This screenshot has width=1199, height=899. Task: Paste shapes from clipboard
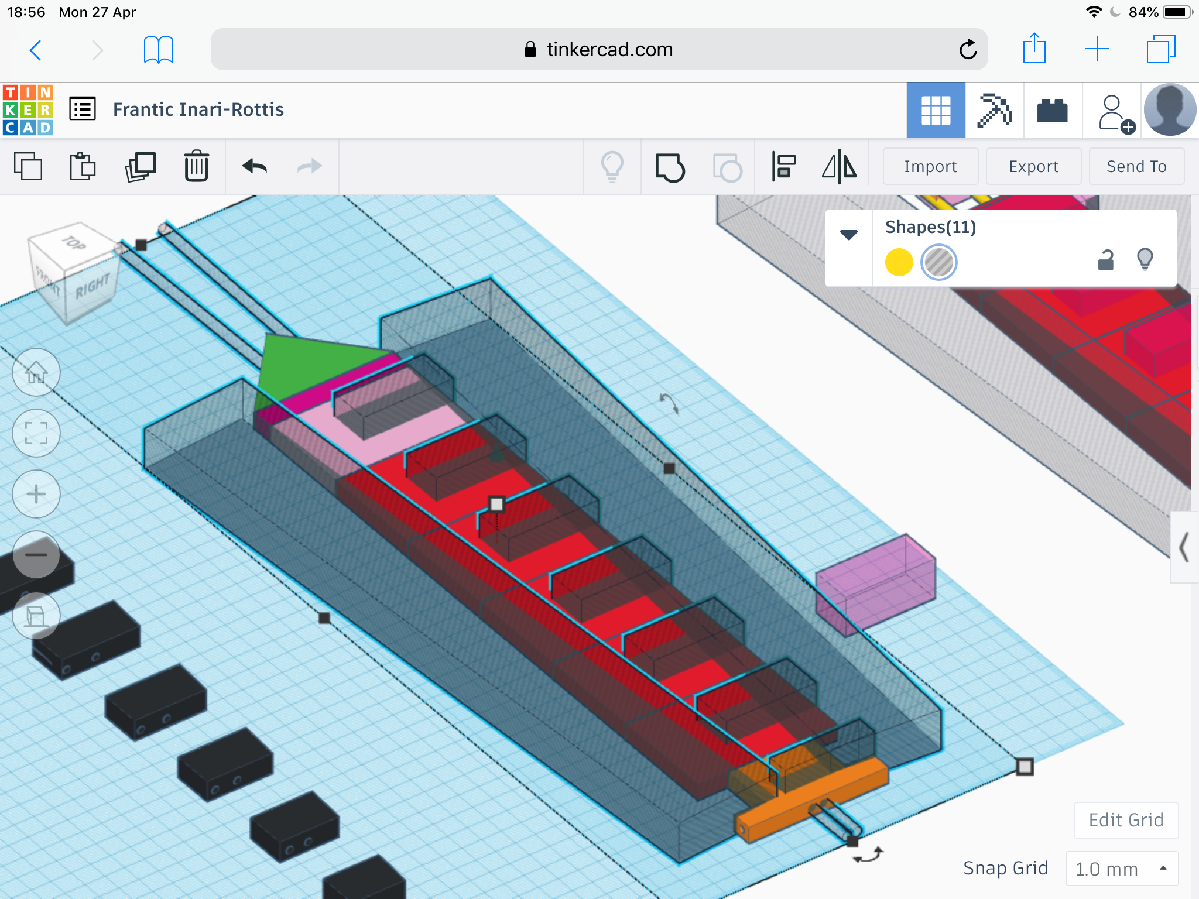tap(83, 167)
